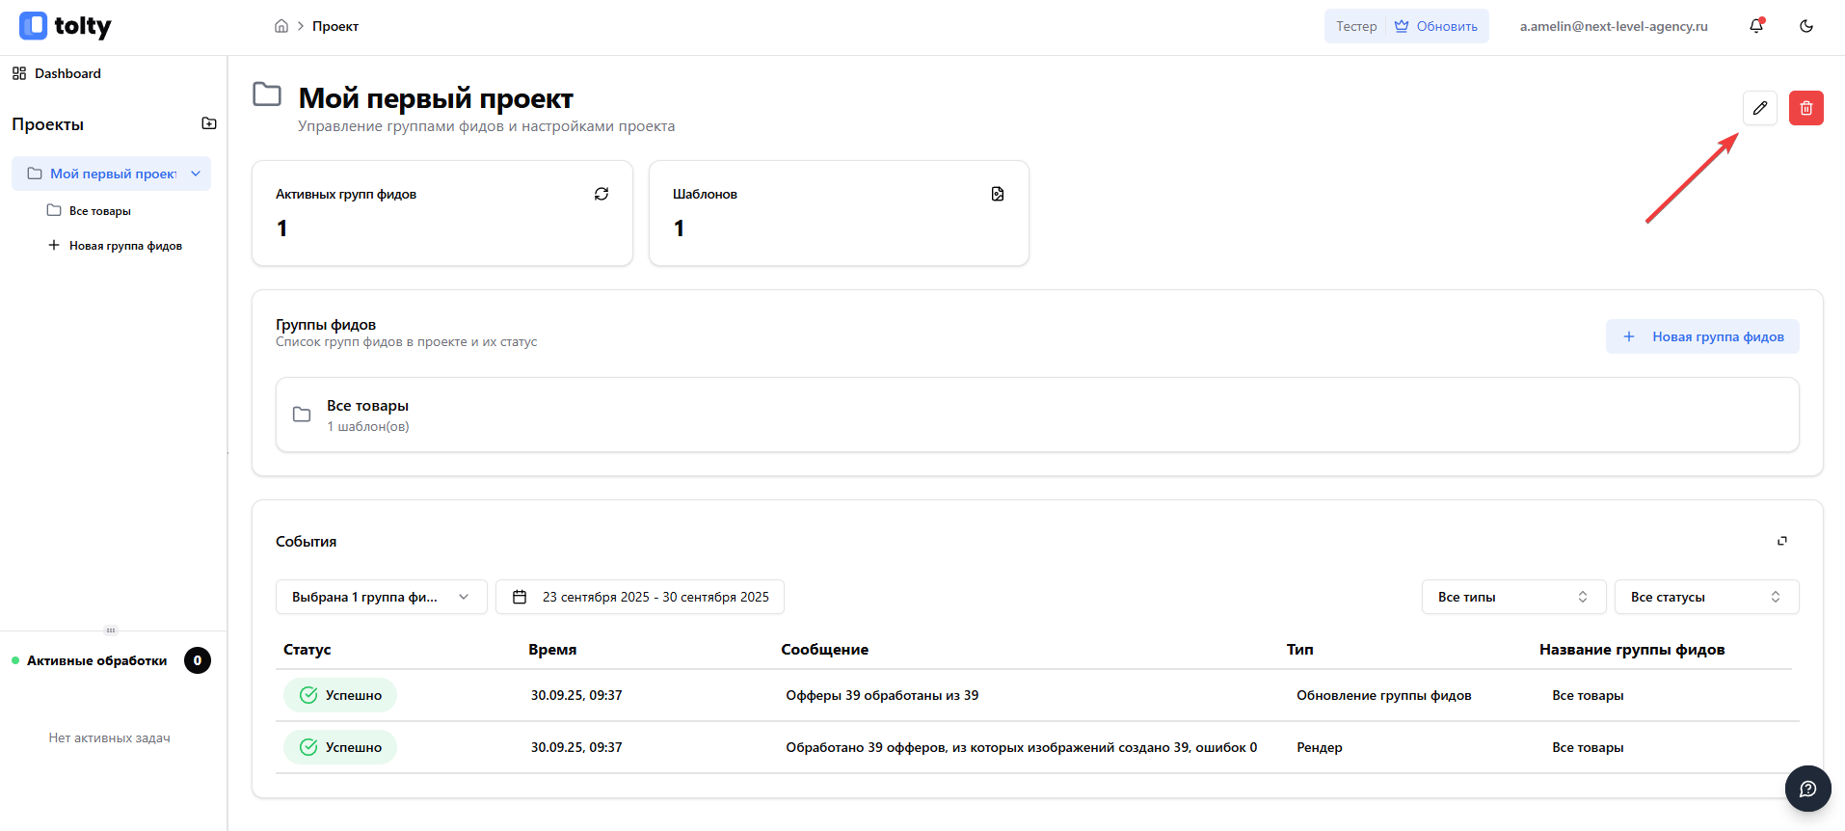Click the Обновление группы фидов type cell
This screenshot has width=1845, height=831.
pyautogui.click(x=1384, y=695)
